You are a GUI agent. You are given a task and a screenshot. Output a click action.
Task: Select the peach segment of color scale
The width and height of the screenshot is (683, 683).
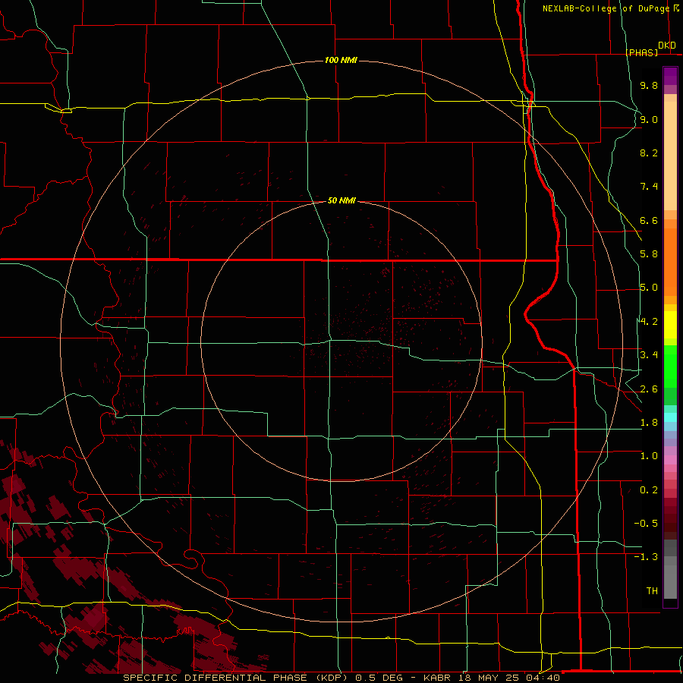pyautogui.click(x=670, y=153)
